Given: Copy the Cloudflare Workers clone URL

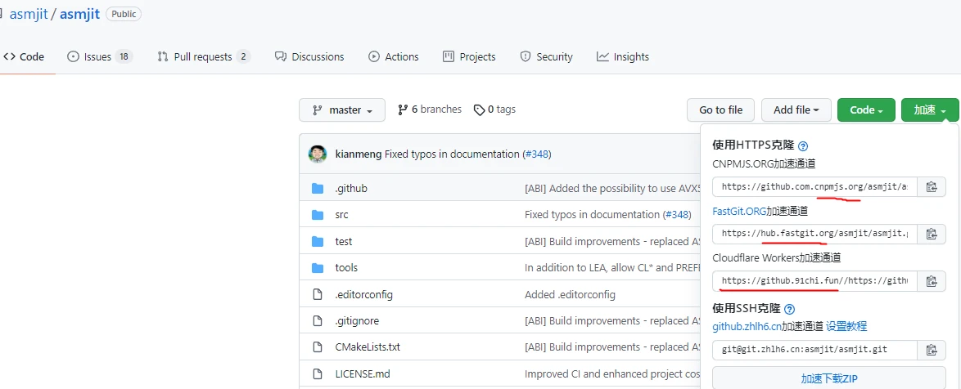Looking at the screenshot, I should pos(931,281).
